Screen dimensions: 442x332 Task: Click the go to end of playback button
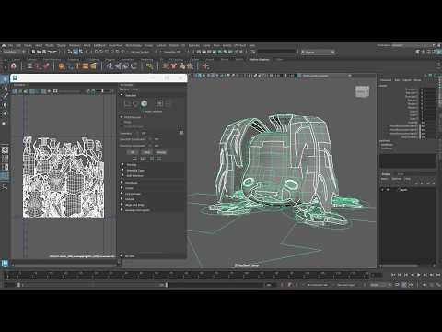(x=438, y=275)
